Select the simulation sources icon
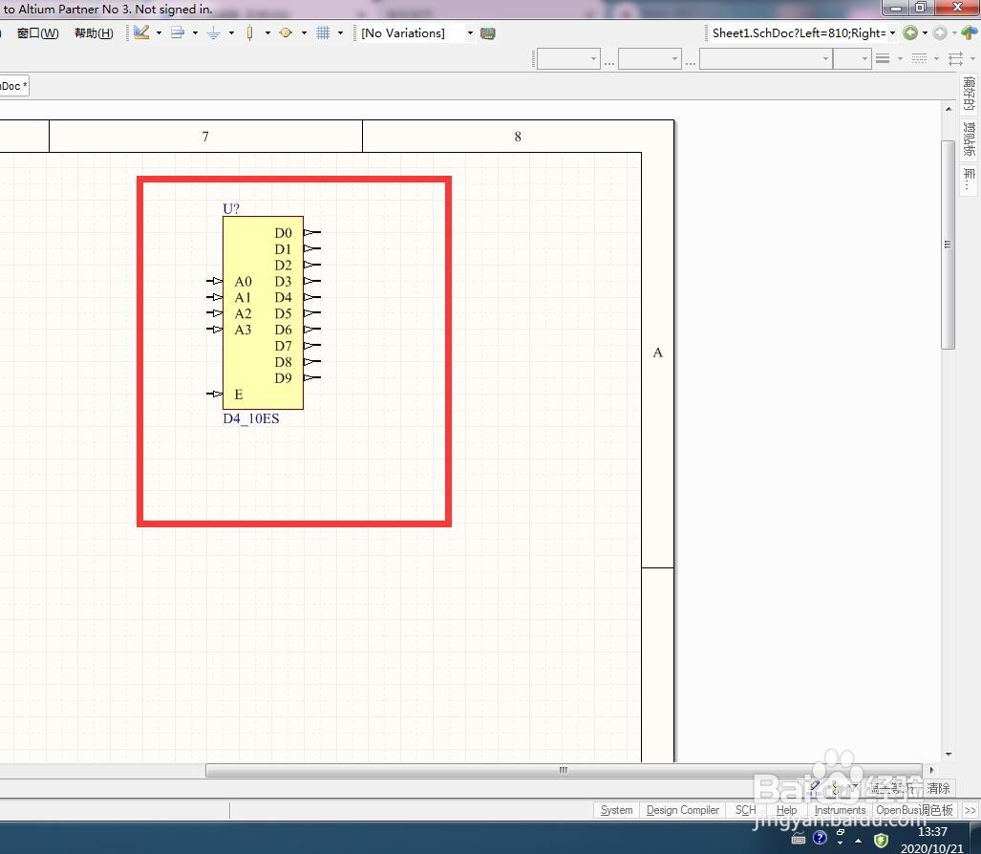The height and width of the screenshot is (854, 981). 286,32
